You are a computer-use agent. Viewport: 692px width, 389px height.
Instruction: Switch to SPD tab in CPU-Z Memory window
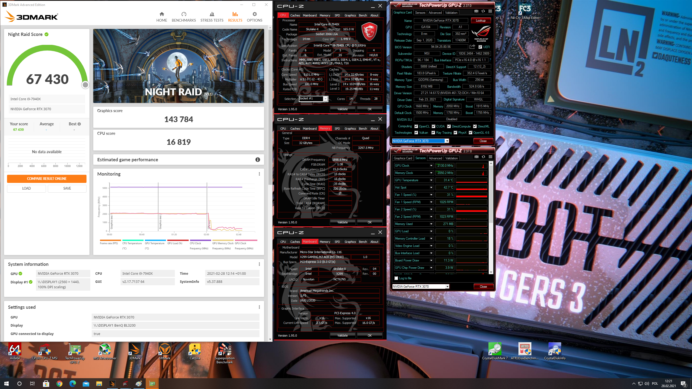337,129
